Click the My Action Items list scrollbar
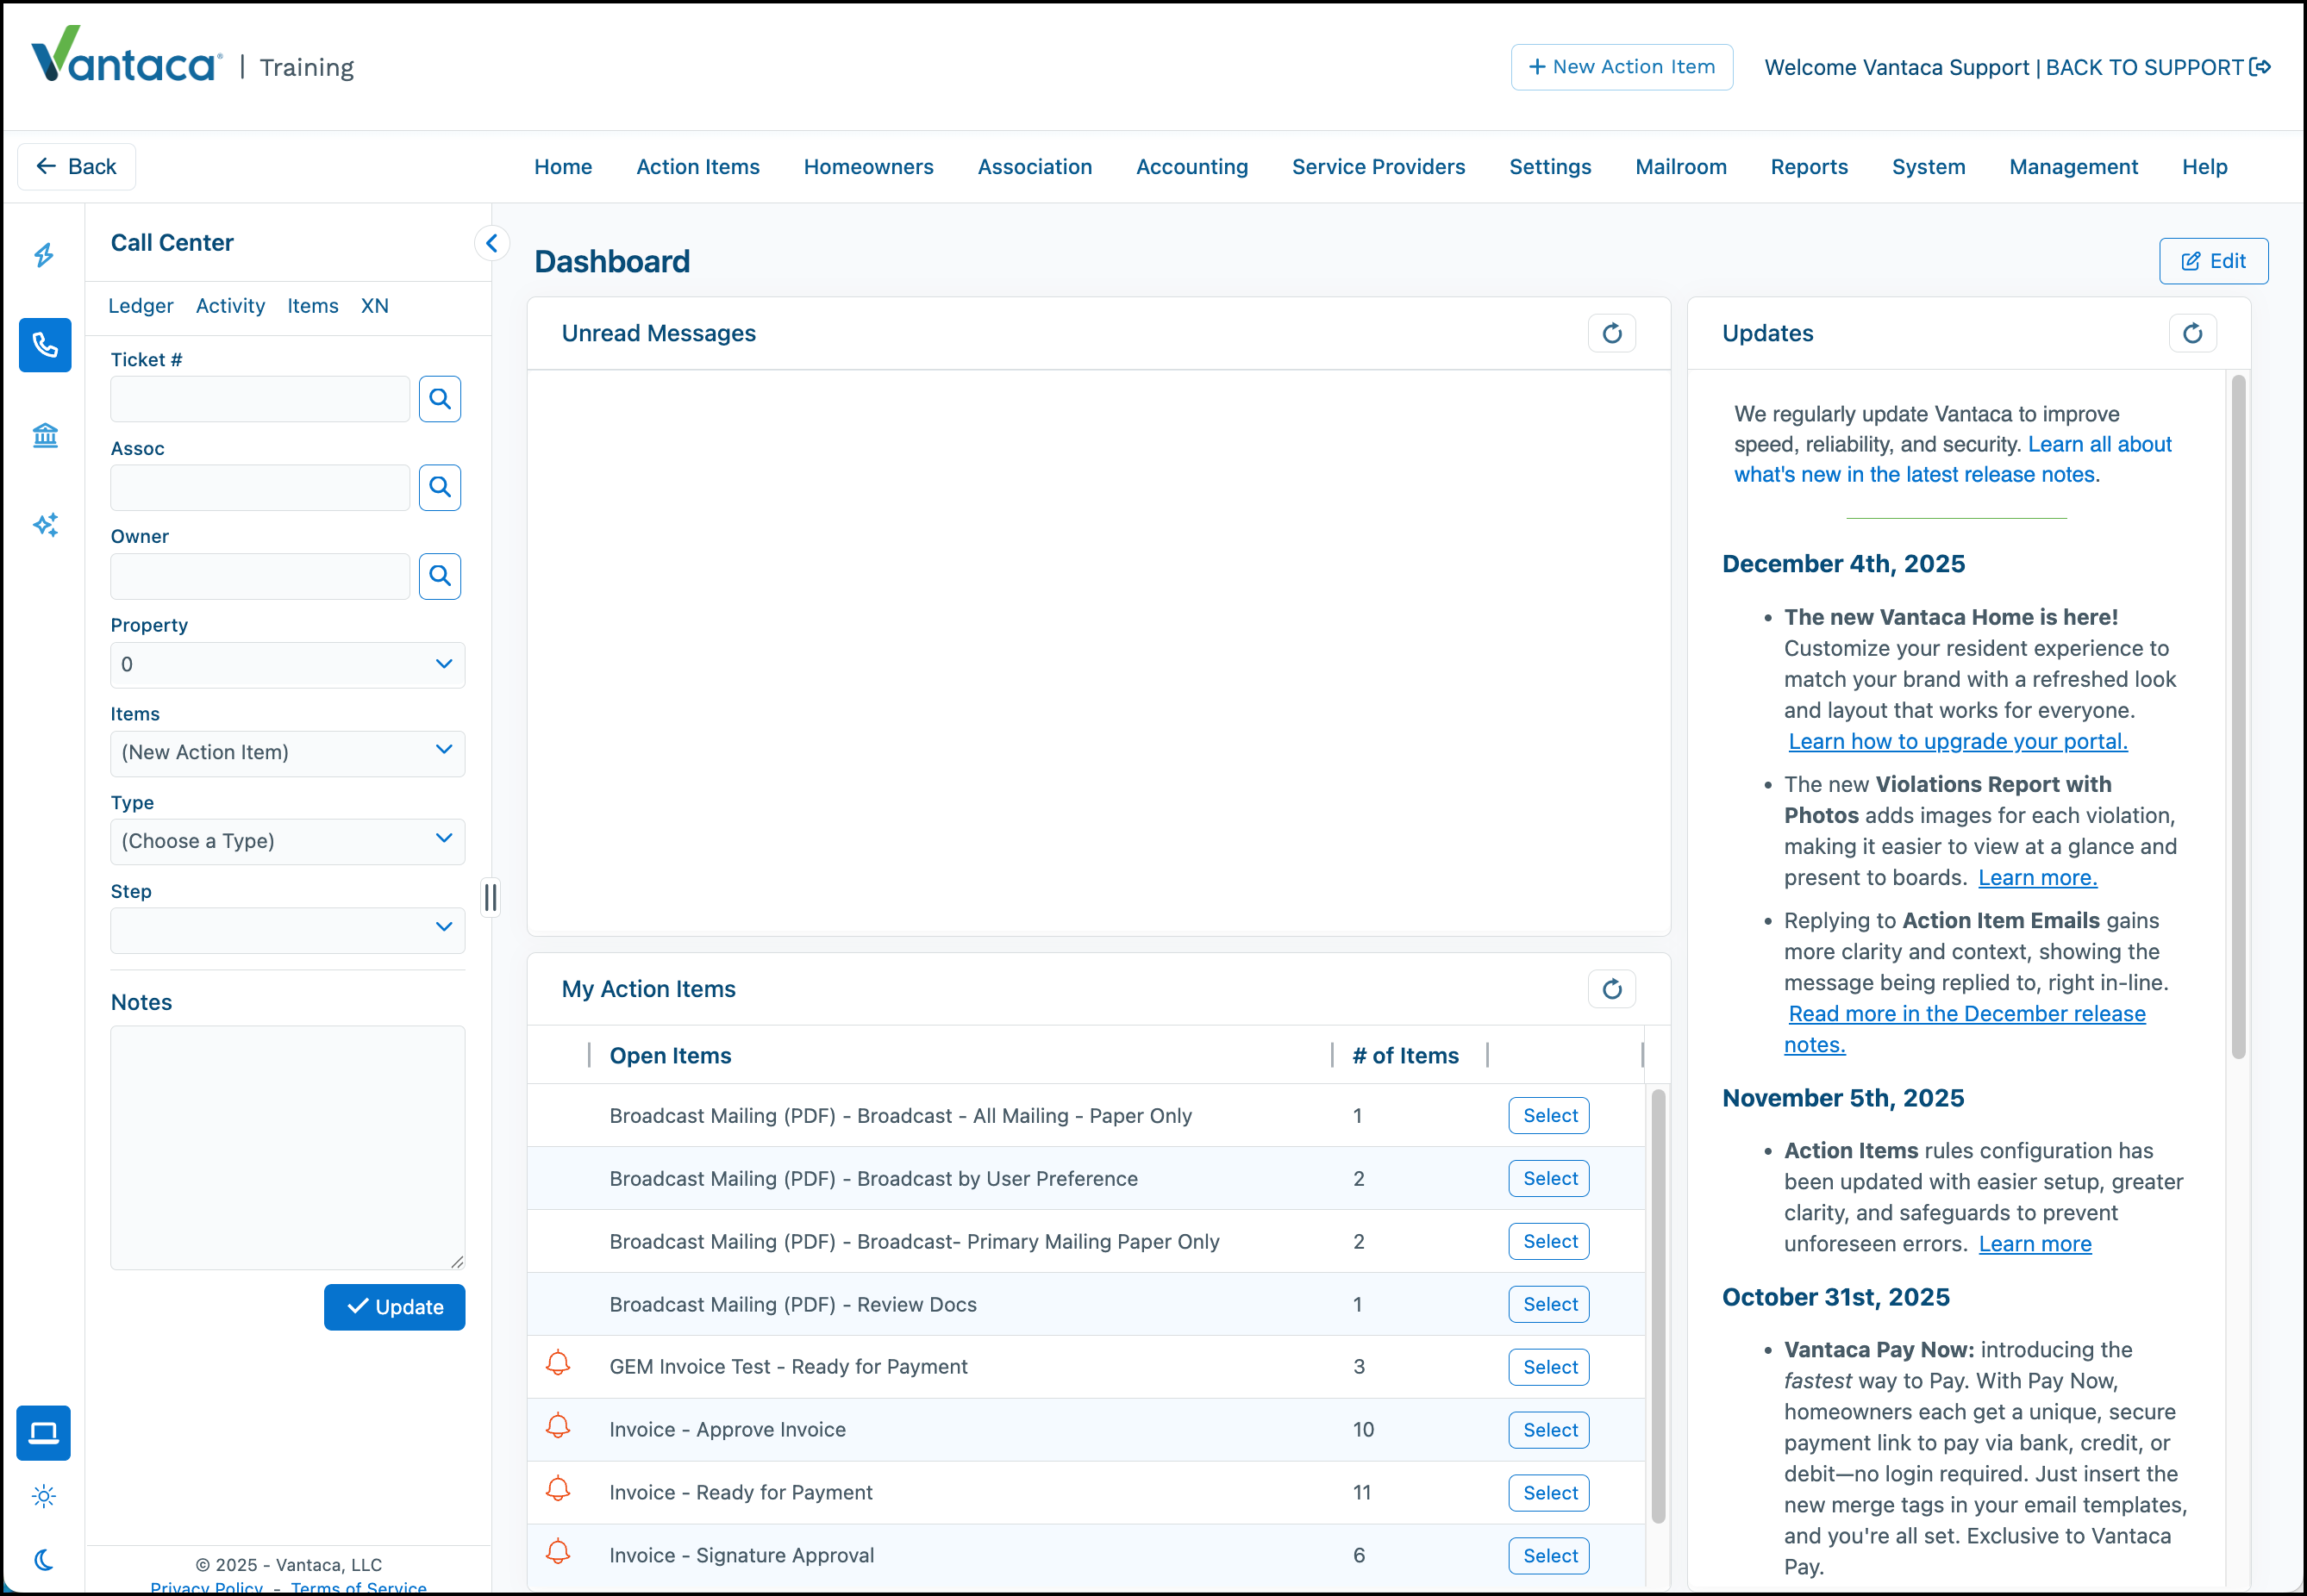The width and height of the screenshot is (2307, 1596). (x=1658, y=1306)
